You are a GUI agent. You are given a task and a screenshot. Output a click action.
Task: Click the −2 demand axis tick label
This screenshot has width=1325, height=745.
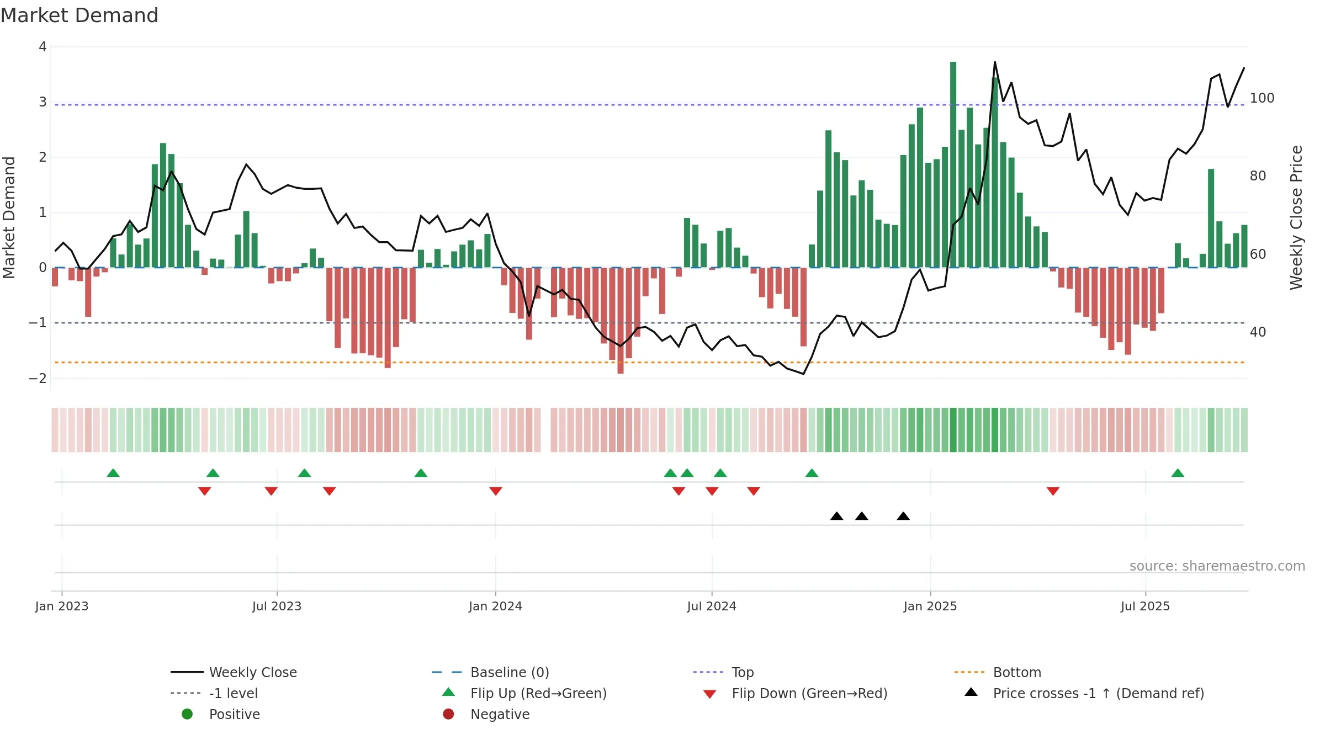(38, 379)
